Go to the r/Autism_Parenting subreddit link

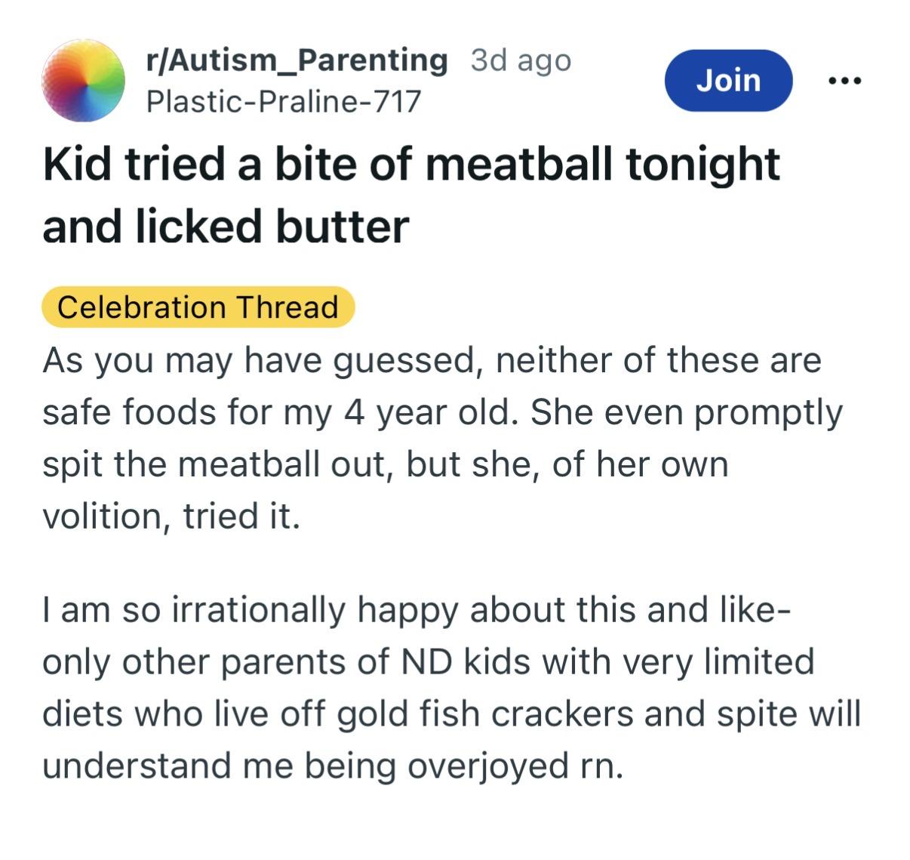[297, 60]
